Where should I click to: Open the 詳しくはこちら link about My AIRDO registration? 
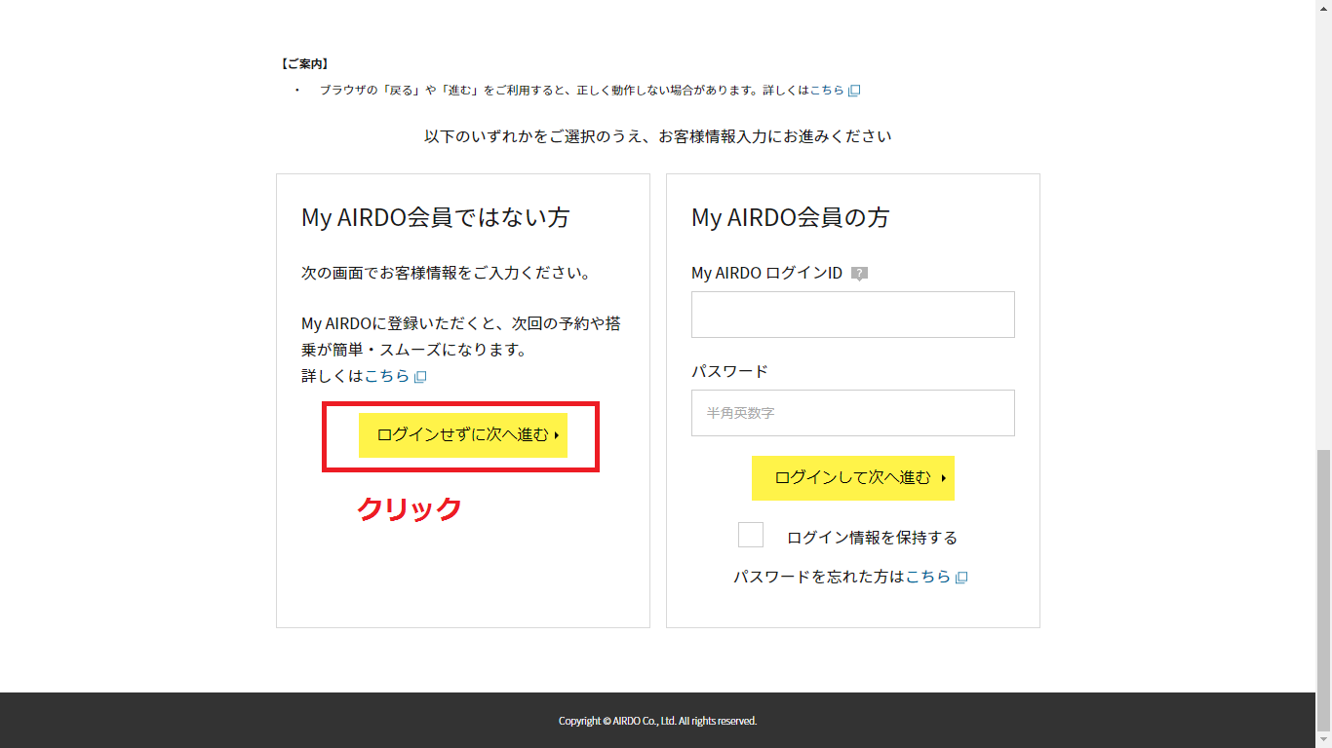[387, 376]
